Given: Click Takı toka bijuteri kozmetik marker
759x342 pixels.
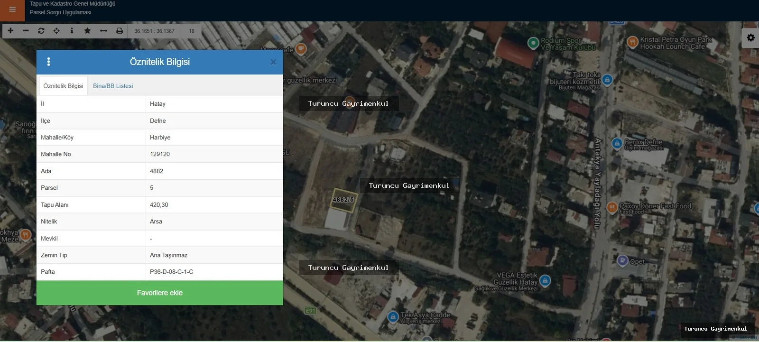Looking at the screenshot, I should [x=607, y=79].
